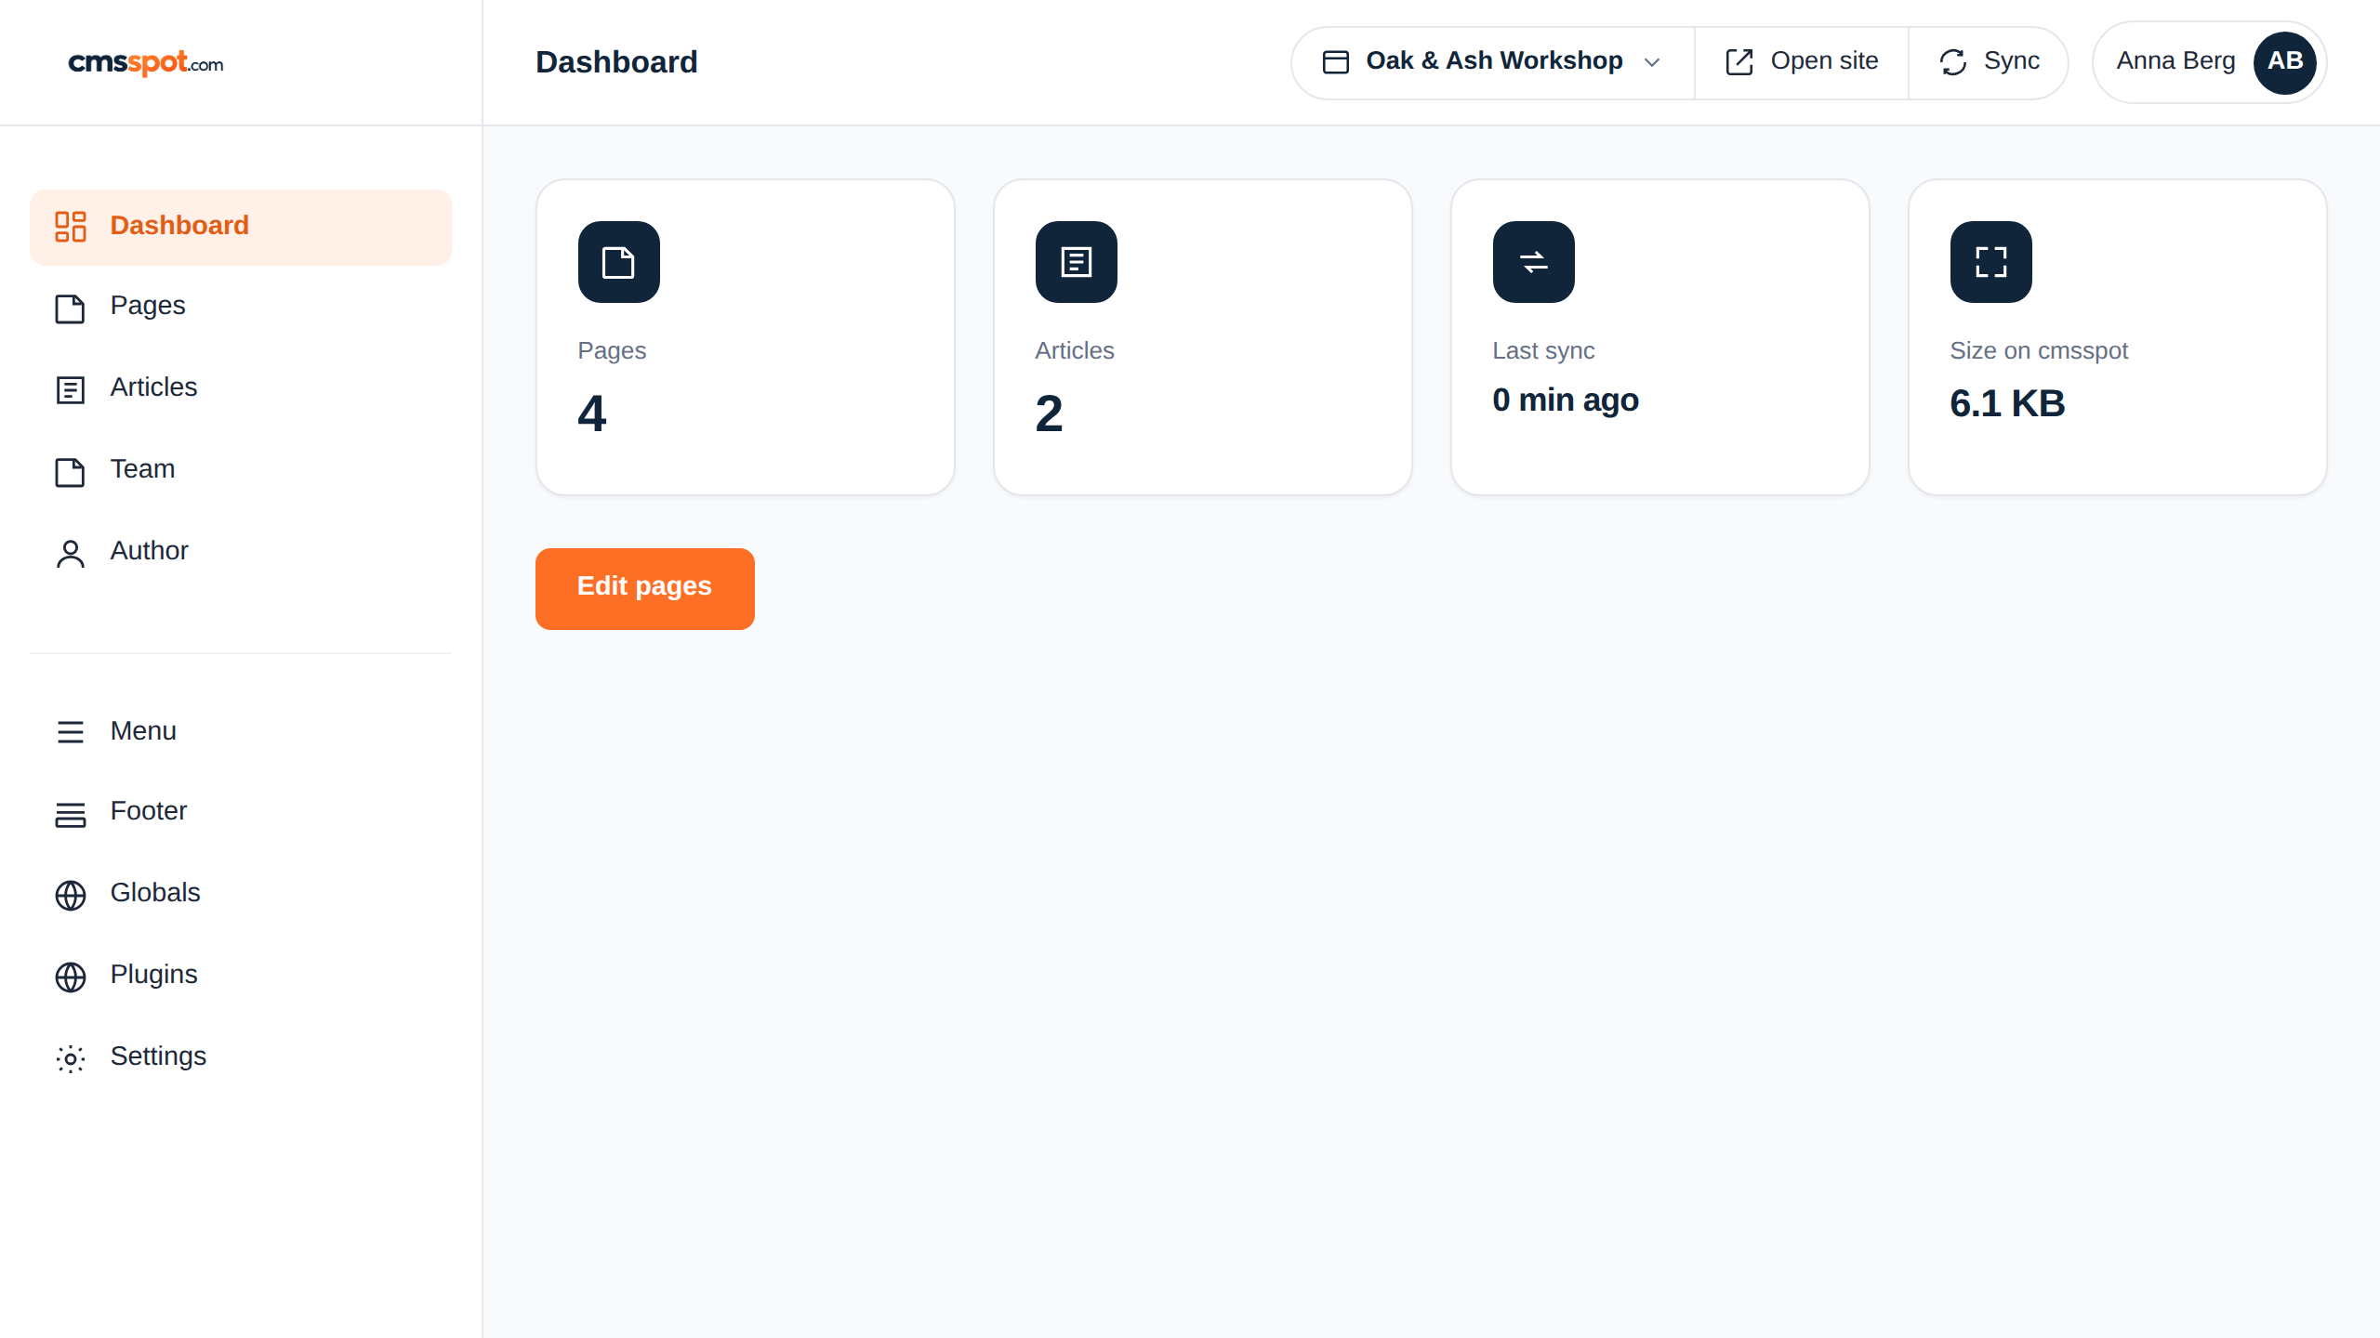2380x1338 pixels.
Task: Open Articles section in the sidebar
Action: click(x=241, y=388)
